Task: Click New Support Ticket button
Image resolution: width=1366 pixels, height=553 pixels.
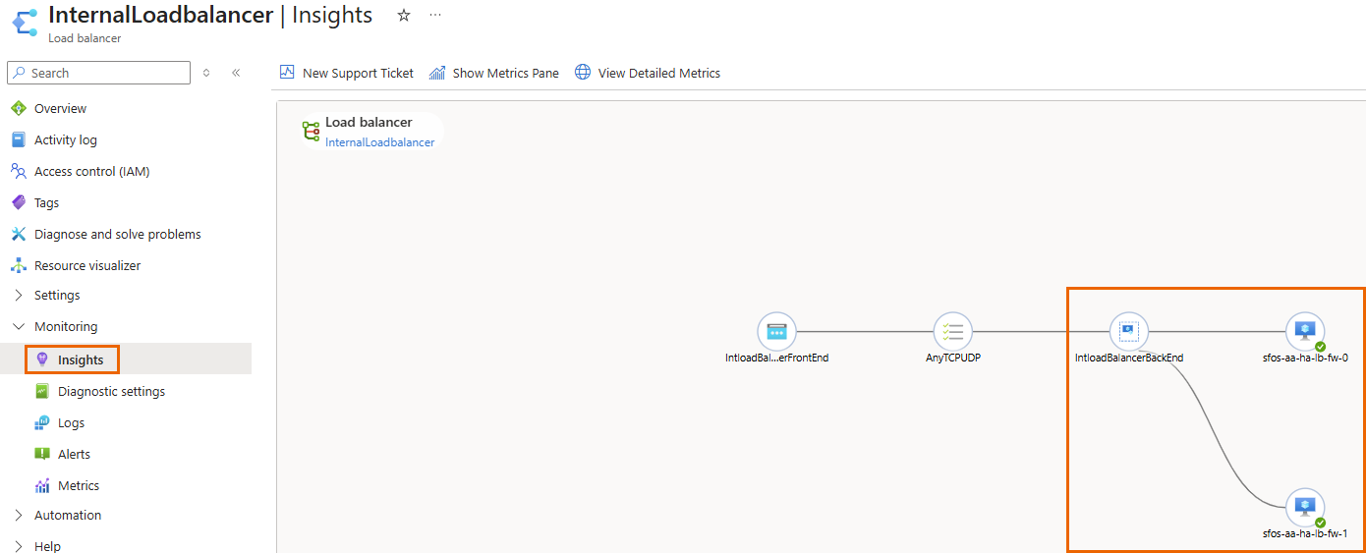Action: click(347, 73)
